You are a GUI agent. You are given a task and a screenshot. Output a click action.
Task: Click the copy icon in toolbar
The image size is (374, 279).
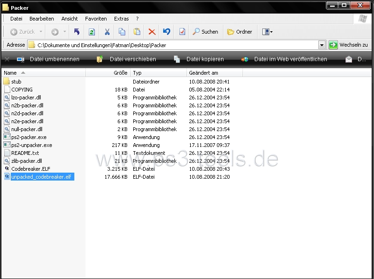pyautogui.click(x=122, y=32)
